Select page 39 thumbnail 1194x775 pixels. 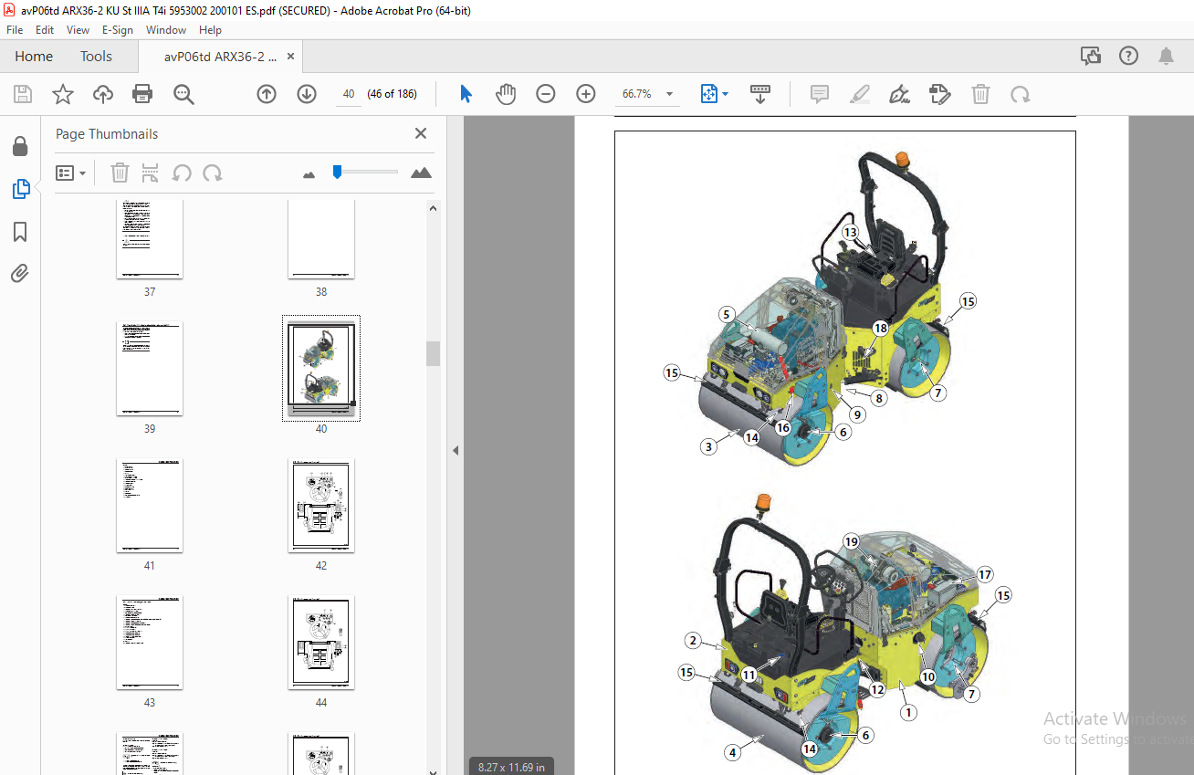150,369
